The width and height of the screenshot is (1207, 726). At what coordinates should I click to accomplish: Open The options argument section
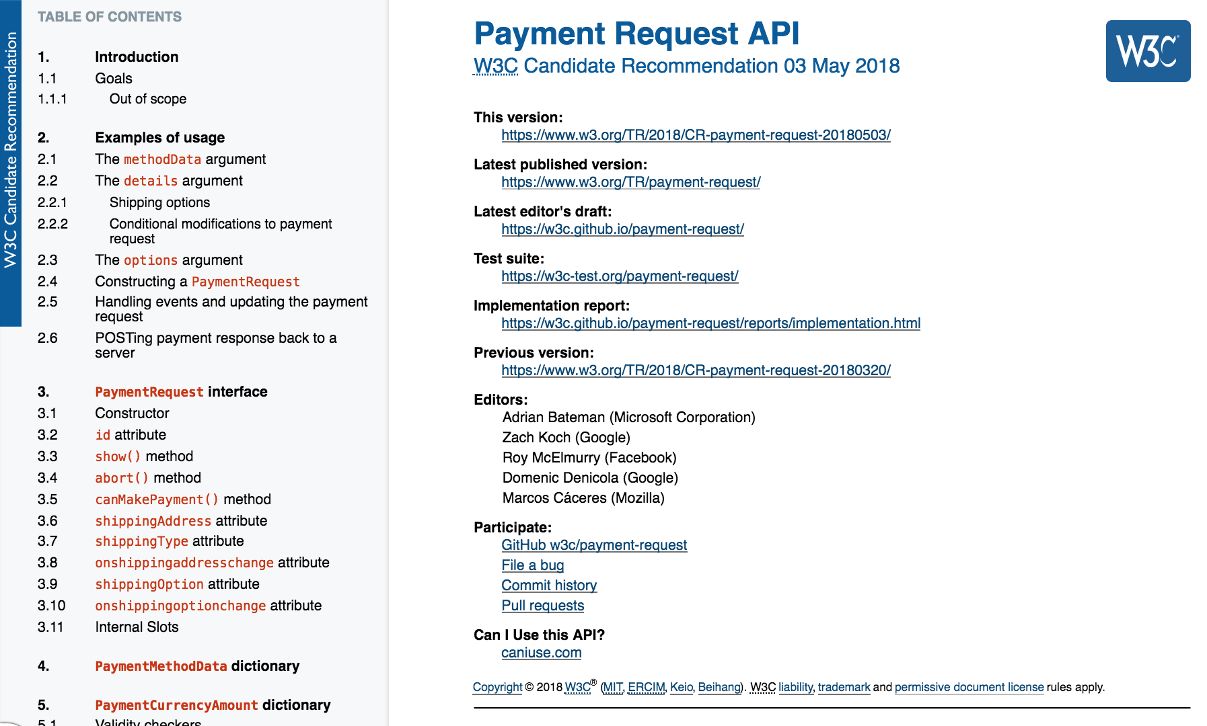click(169, 260)
